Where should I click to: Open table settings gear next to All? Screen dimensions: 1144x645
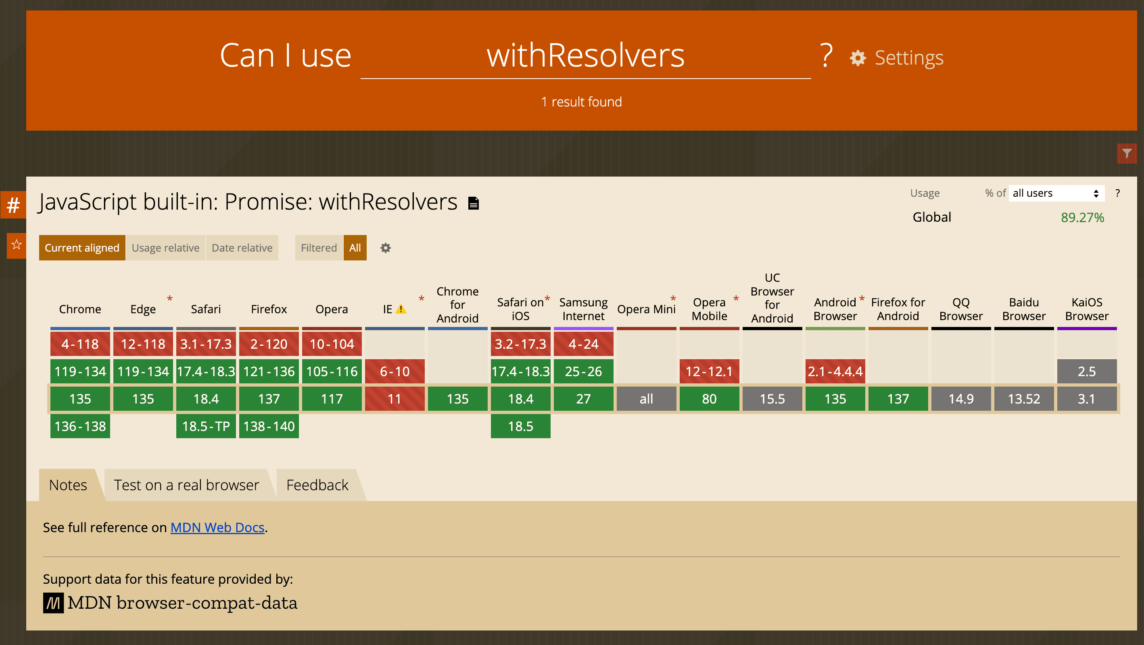pyautogui.click(x=386, y=248)
